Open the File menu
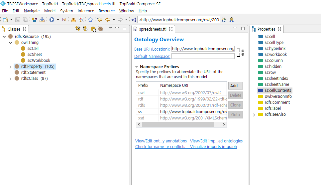 pos(5,11)
